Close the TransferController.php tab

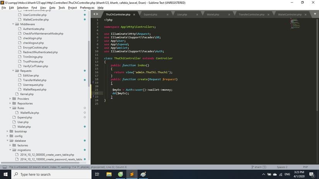(x=268, y=15)
